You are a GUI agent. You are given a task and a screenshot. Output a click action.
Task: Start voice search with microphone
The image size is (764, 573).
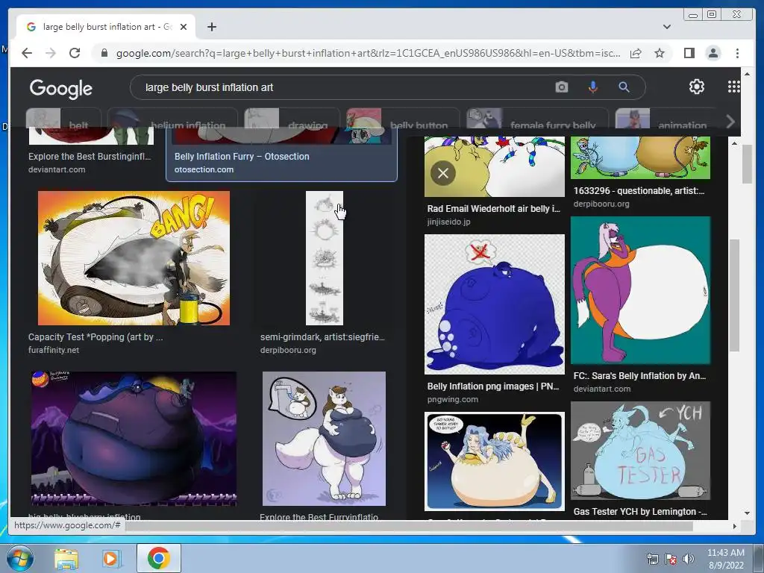tap(593, 87)
